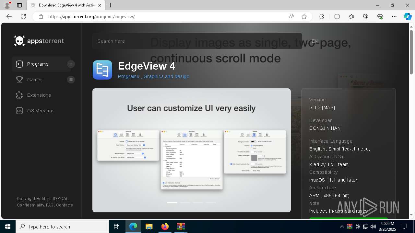The height and width of the screenshot is (233, 415).
Task: Click the Extensions puzzle icon
Action: pyautogui.click(x=19, y=95)
